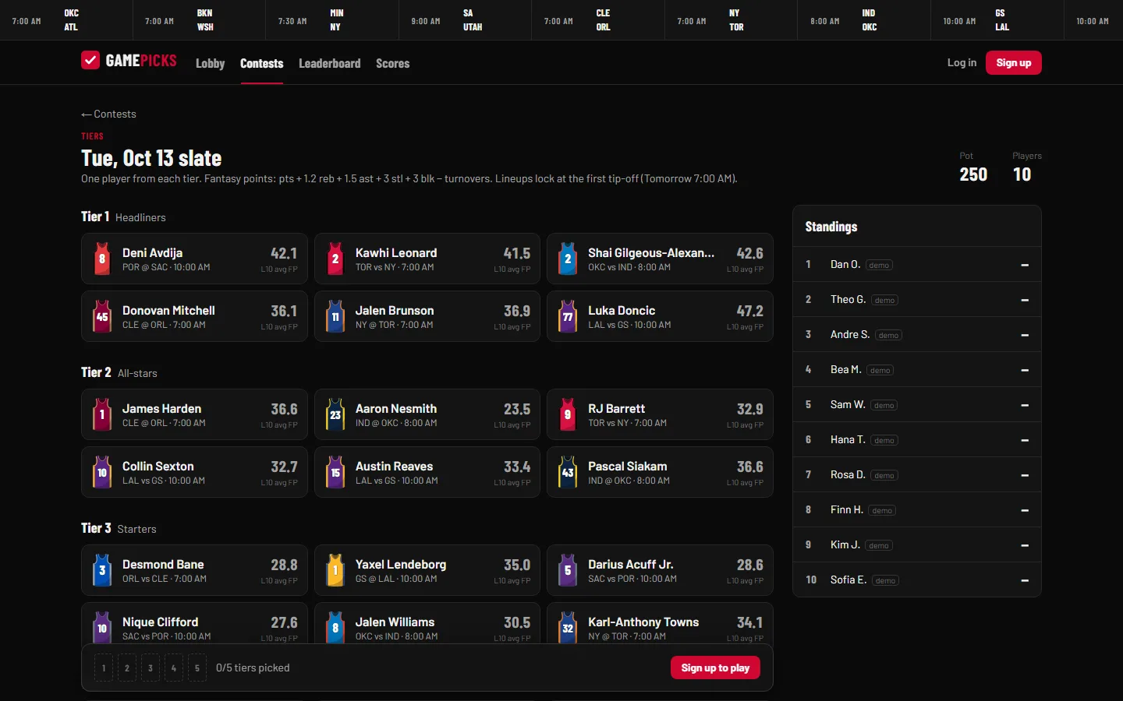Image resolution: width=1123 pixels, height=701 pixels.
Task: Click Austin Reaves' jersey number 15 icon
Action: [x=335, y=472]
